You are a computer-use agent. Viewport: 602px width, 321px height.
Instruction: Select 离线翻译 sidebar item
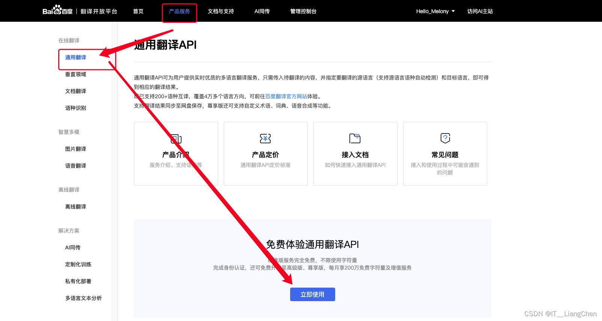(x=75, y=207)
